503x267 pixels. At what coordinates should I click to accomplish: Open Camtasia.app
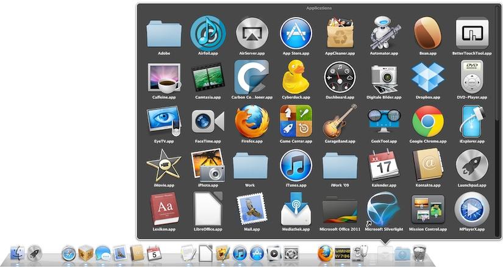click(x=208, y=77)
